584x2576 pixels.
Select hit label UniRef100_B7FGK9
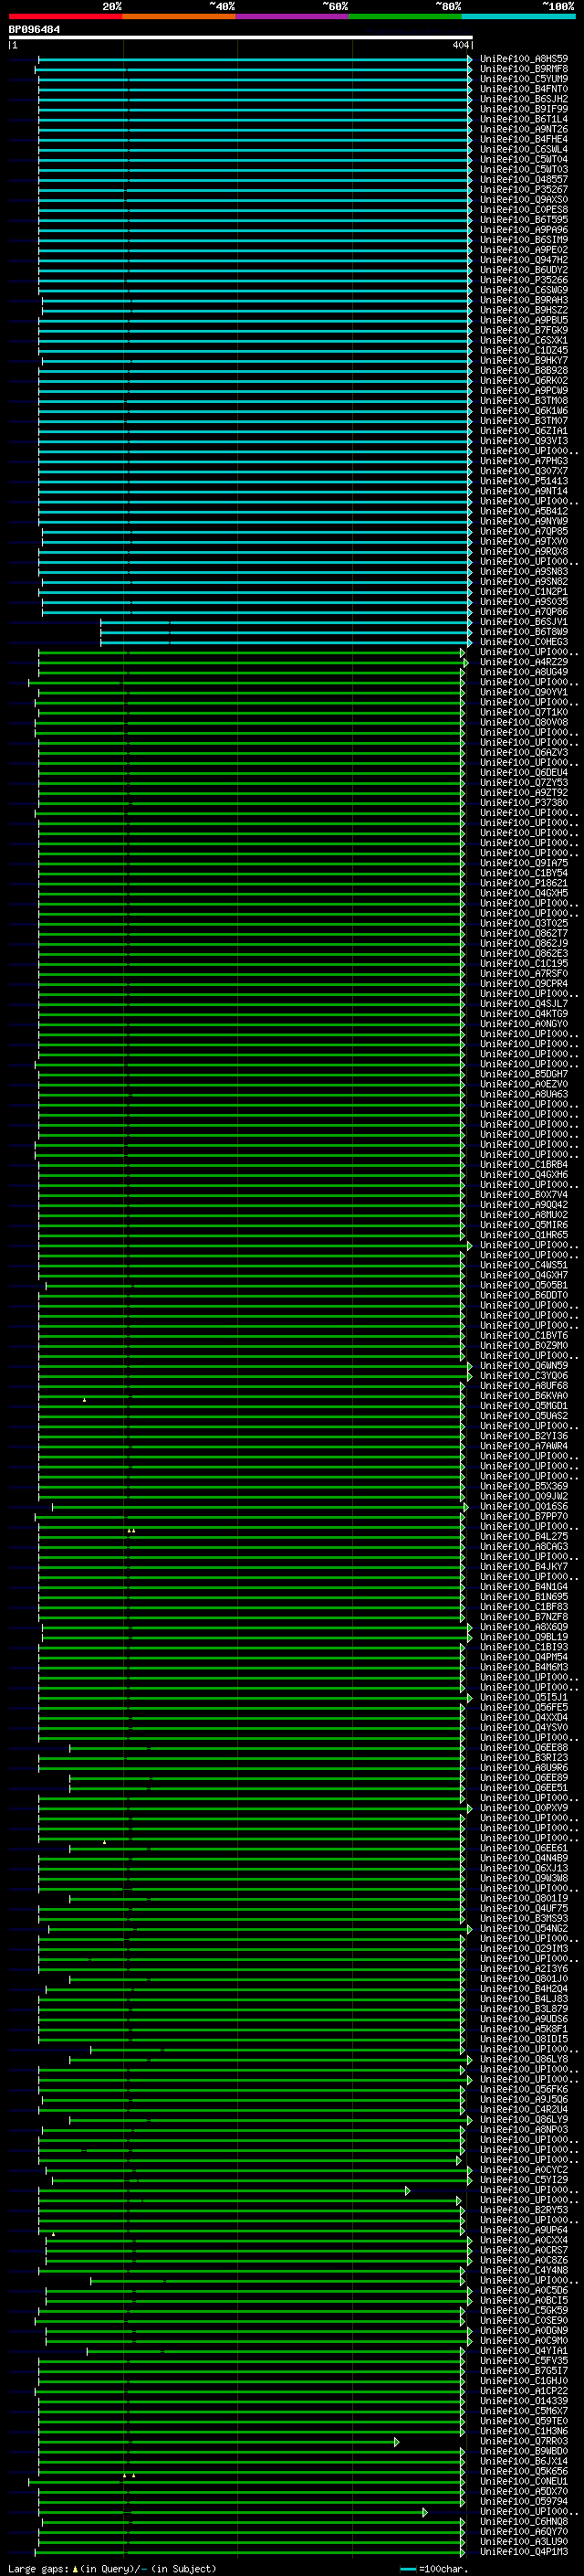click(524, 330)
